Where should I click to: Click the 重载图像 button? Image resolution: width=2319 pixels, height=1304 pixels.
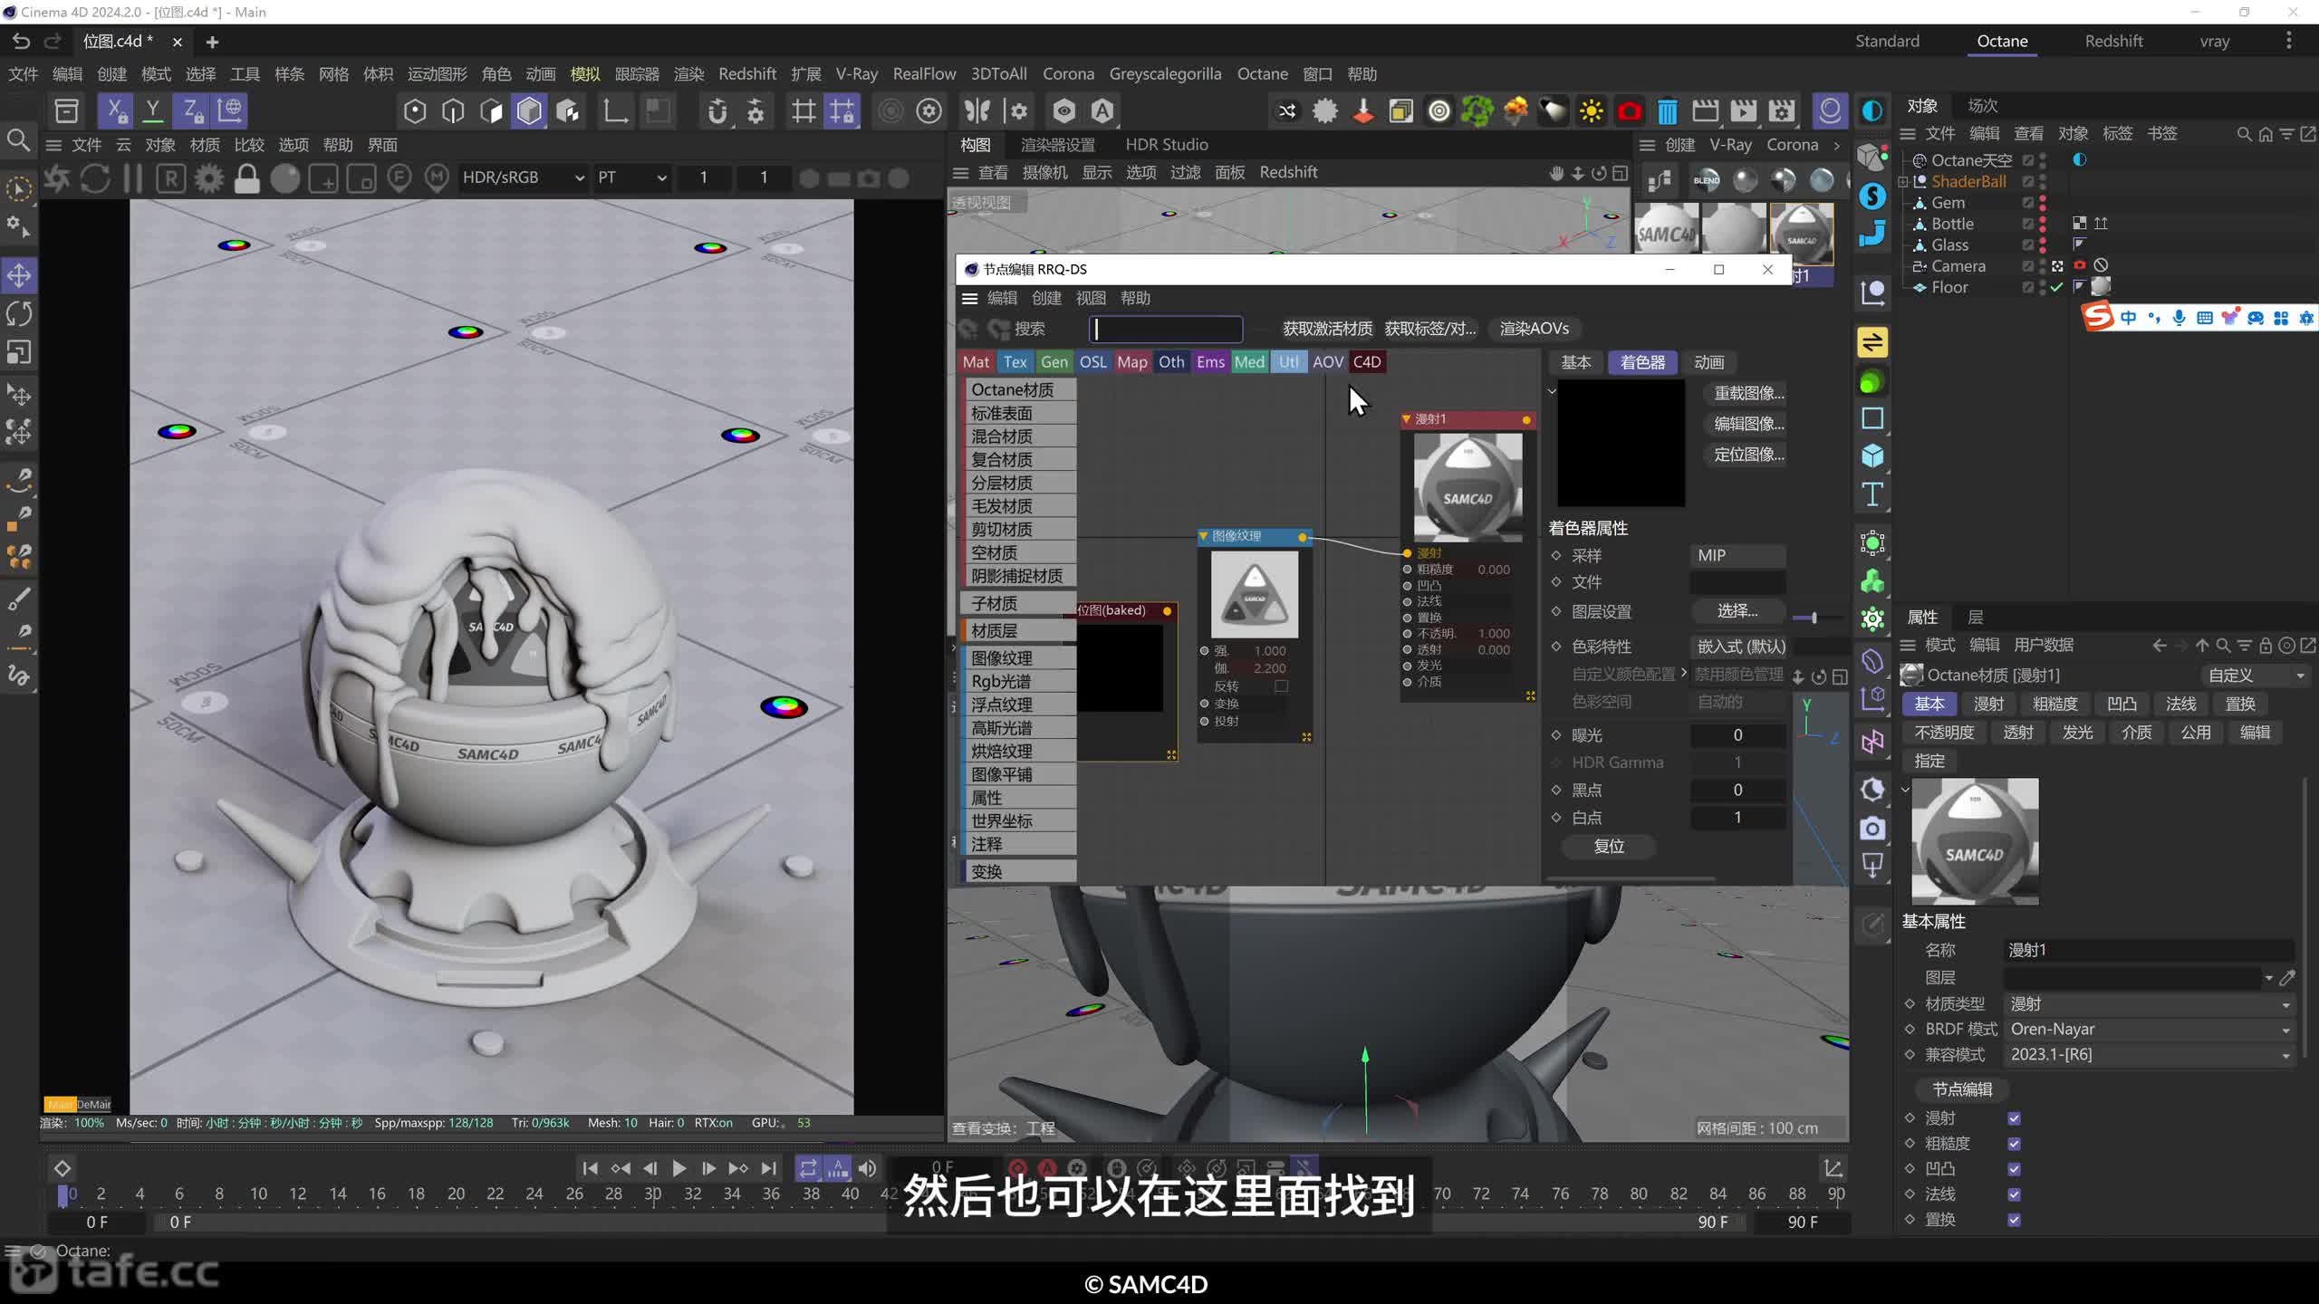(1748, 393)
